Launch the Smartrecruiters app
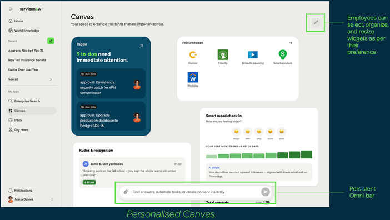 [x=283, y=57]
